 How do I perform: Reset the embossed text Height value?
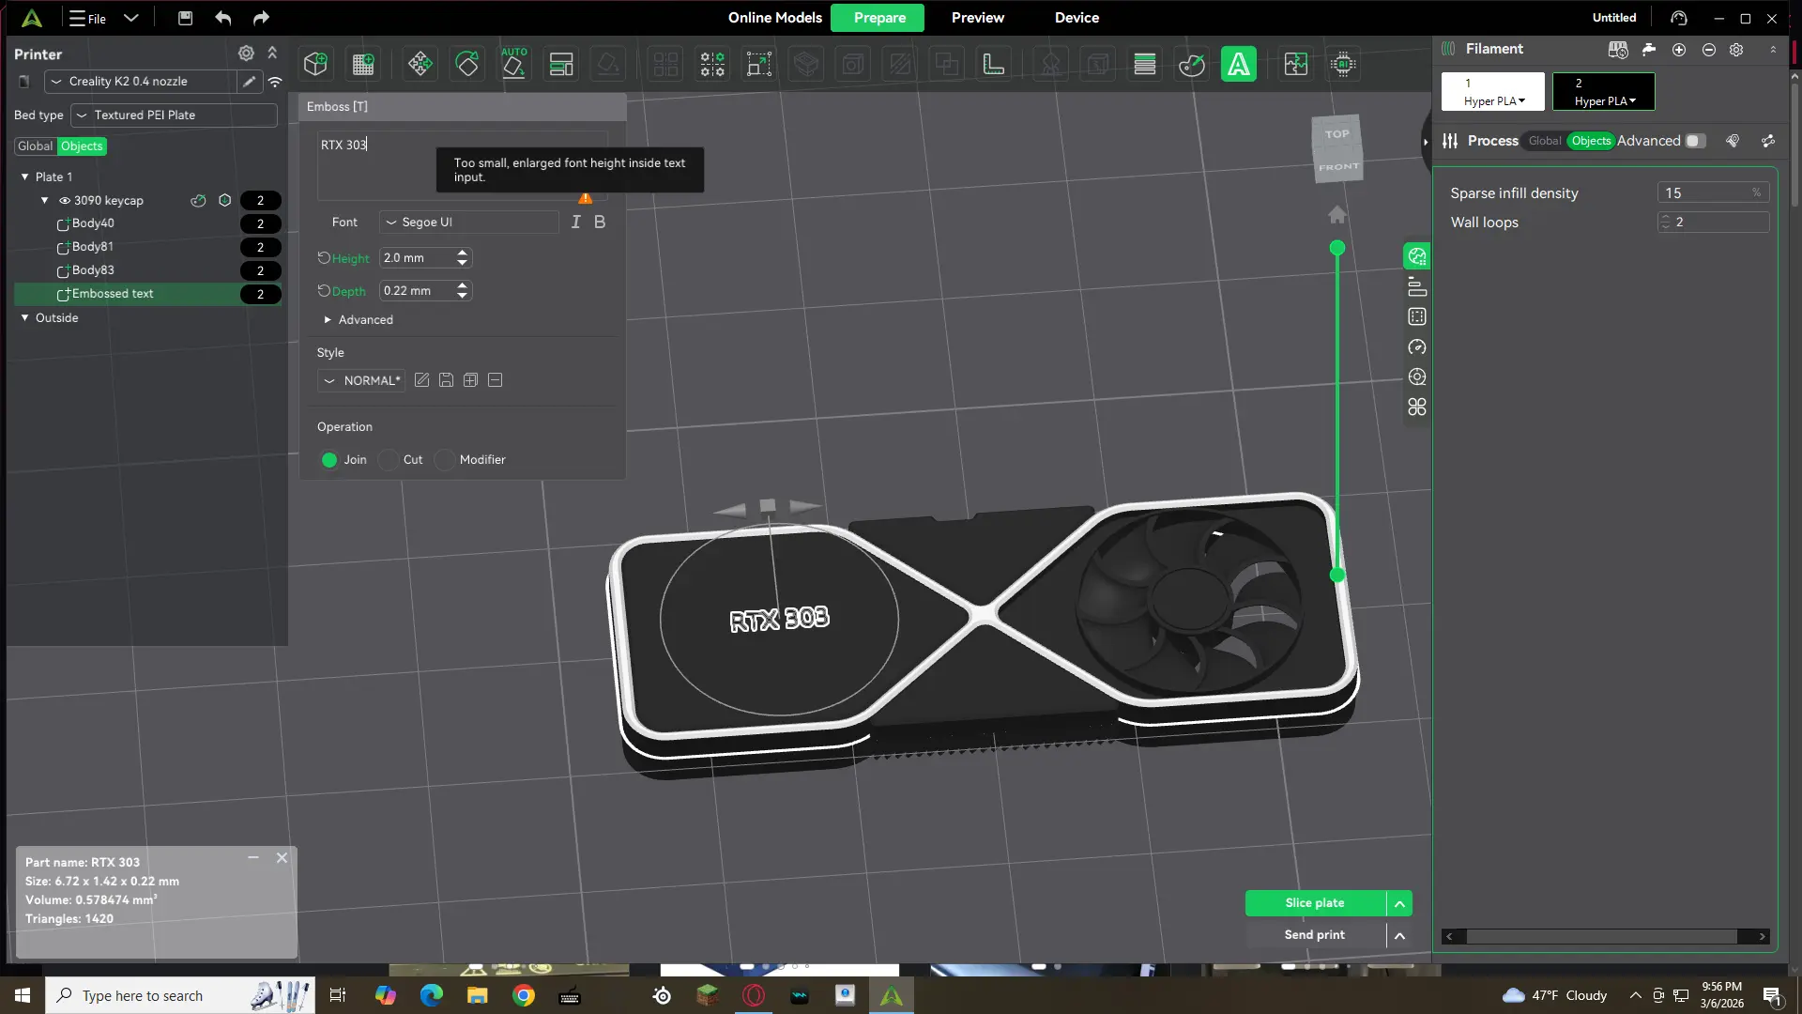[x=324, y=258]
